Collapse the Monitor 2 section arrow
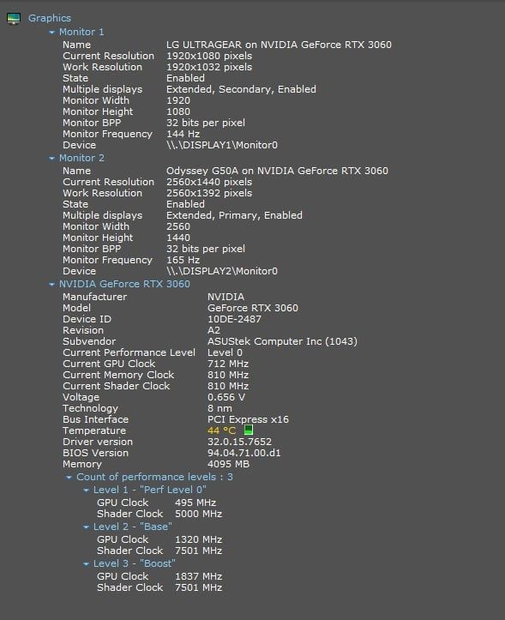 click(x=51, y=158)
